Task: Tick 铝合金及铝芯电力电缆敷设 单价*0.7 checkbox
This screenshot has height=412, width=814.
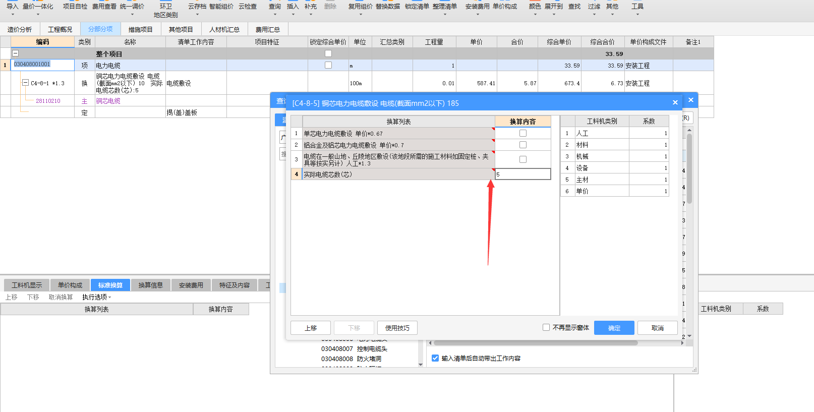Action: (x=523, y=145)
